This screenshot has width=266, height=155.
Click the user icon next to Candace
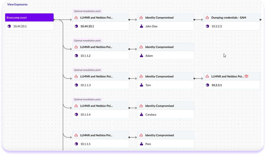[141, 114]
